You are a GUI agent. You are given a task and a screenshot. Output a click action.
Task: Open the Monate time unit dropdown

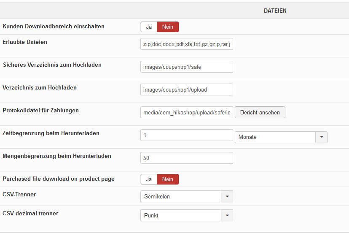tap(275, 137)
